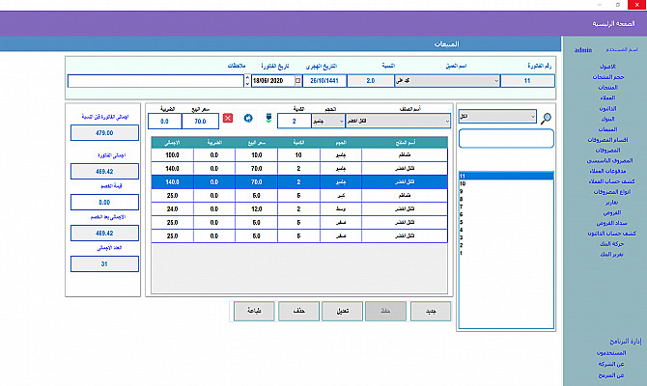
Task: Click the Print (طباعة) button
Action: (x=254, y=311)
